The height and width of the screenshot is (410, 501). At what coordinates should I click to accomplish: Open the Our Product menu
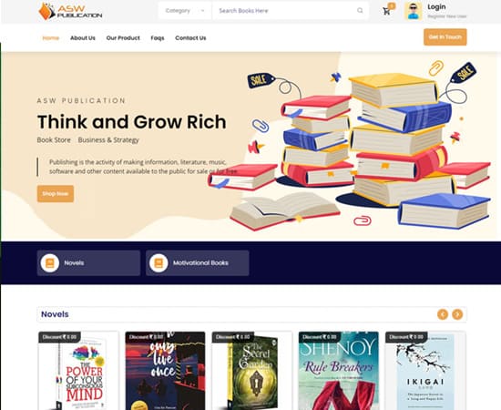(x=123, y=38)
